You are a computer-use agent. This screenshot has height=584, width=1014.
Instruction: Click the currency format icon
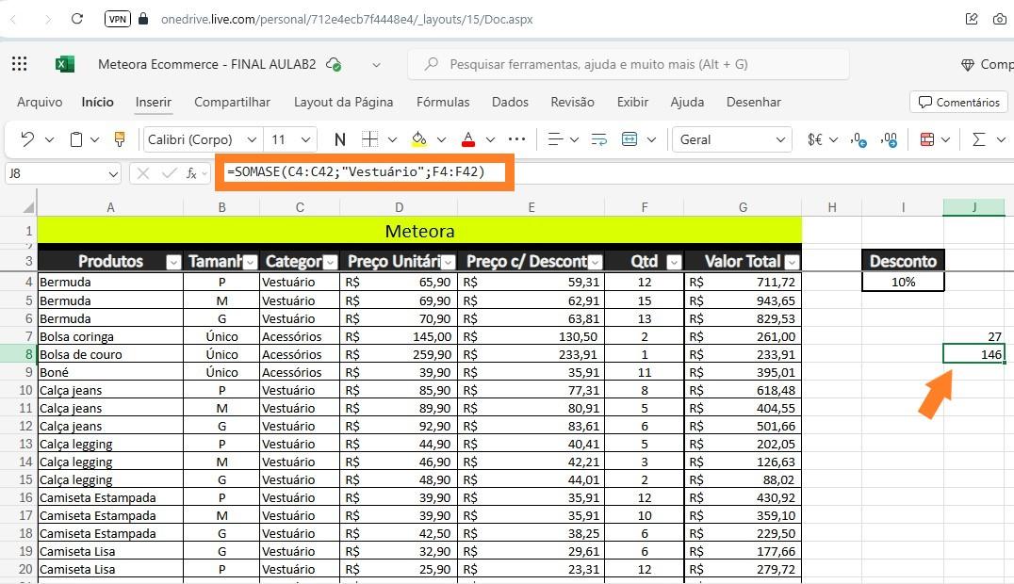point(815,139)
